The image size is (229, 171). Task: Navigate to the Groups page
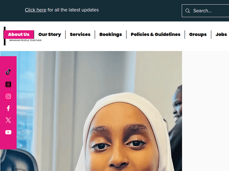pyautogui.click(x=198, y=34)
